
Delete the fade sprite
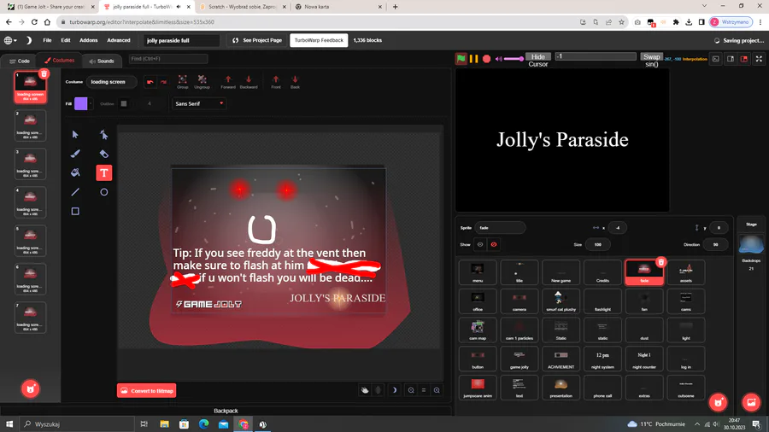(661, 263)
